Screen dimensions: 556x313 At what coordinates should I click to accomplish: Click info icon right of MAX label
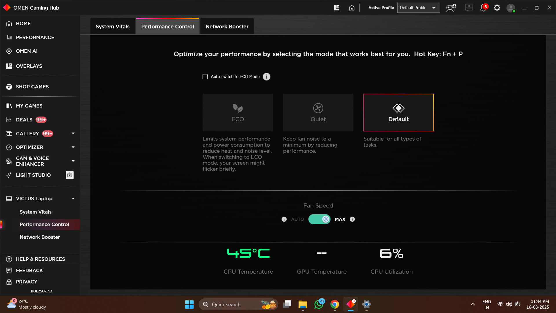[x=352, y=219]
